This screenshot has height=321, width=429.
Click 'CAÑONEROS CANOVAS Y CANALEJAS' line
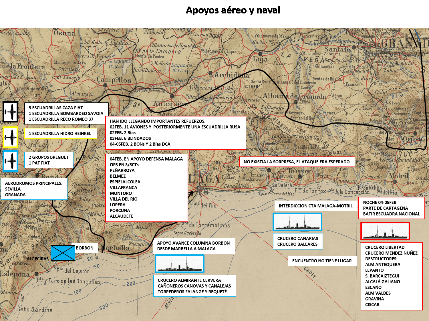(x=194, y=286)
